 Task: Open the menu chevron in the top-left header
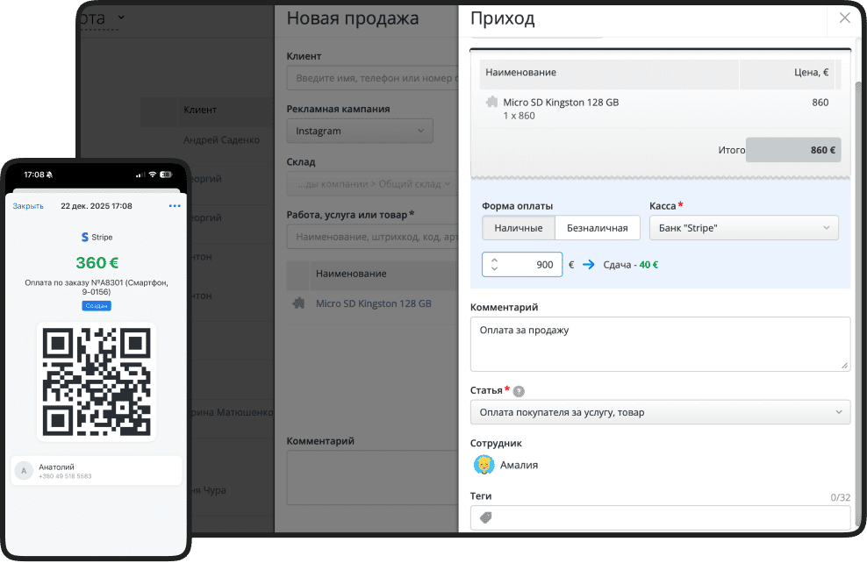[120, 17]
